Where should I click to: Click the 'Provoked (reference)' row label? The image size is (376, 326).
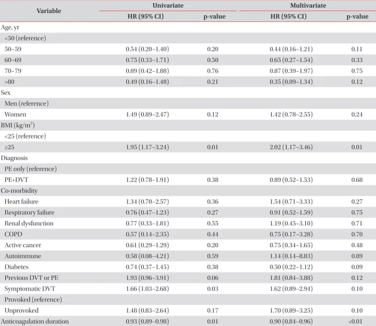[33, 300]
